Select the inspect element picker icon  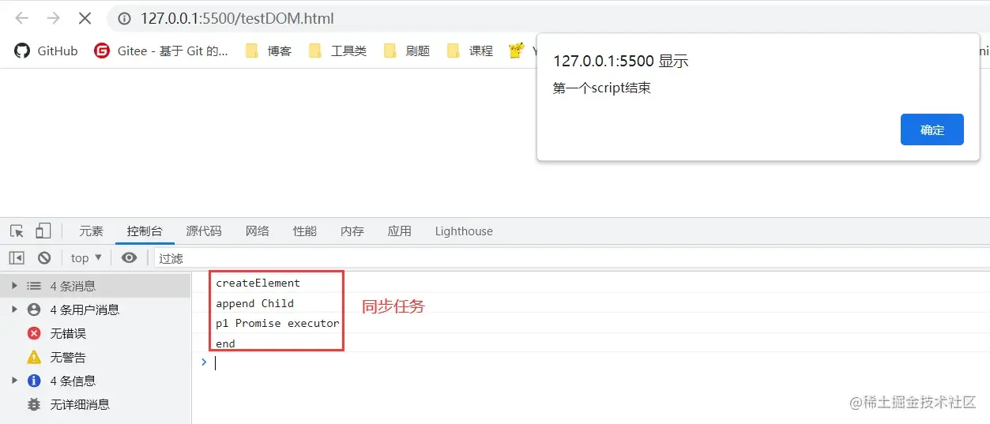click(x=17, y=231)
